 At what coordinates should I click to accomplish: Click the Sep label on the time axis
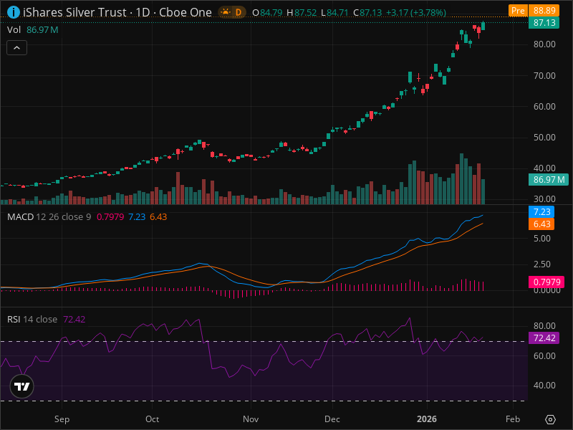(62, 419)
